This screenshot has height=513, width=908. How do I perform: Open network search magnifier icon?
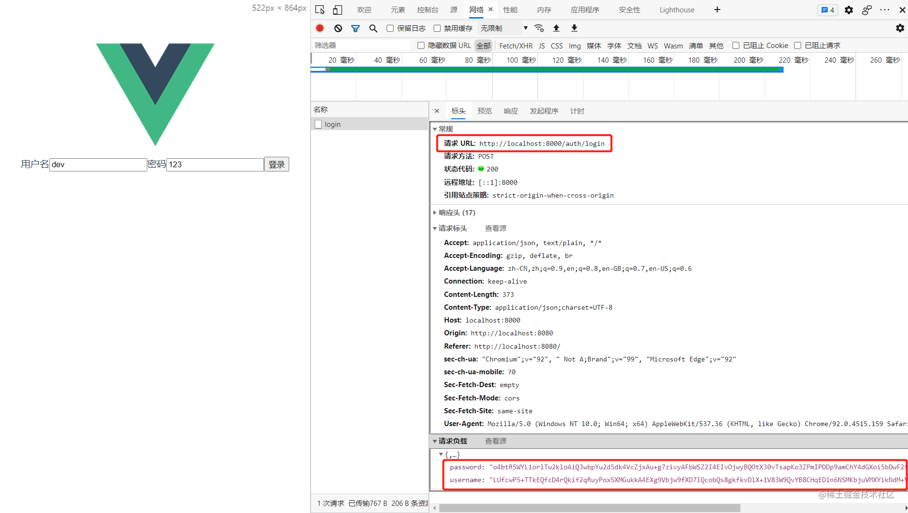373,28
